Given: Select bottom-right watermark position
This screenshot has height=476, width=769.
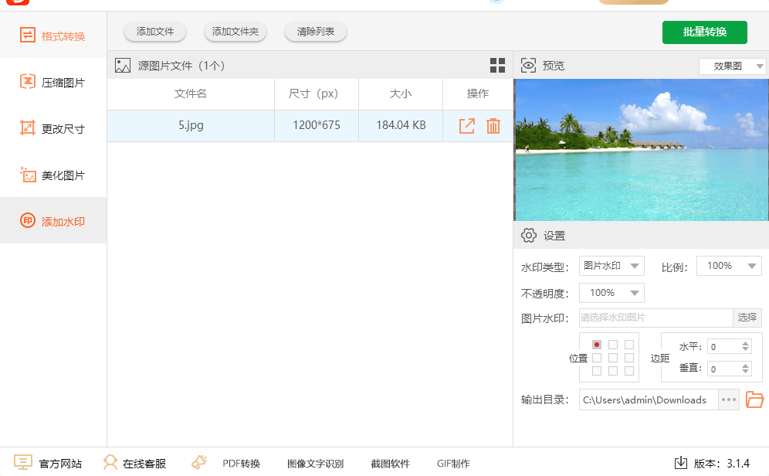Looking at the screenshot, I should 629,371.
